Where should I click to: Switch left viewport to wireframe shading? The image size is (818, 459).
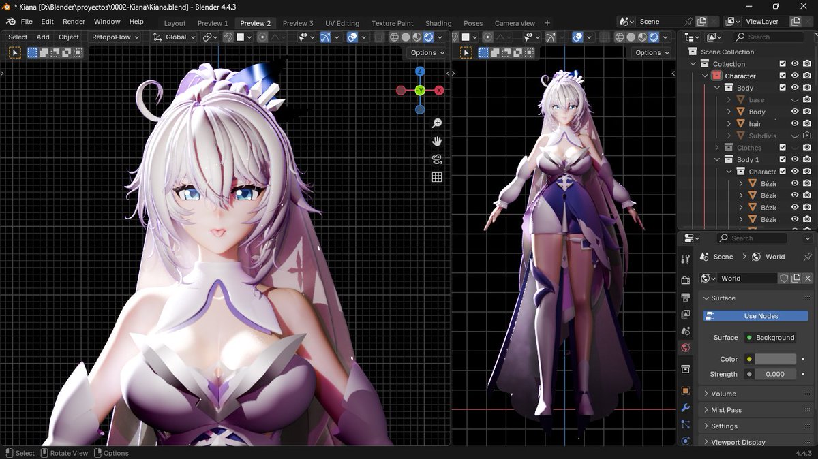[x=394, y=37]
